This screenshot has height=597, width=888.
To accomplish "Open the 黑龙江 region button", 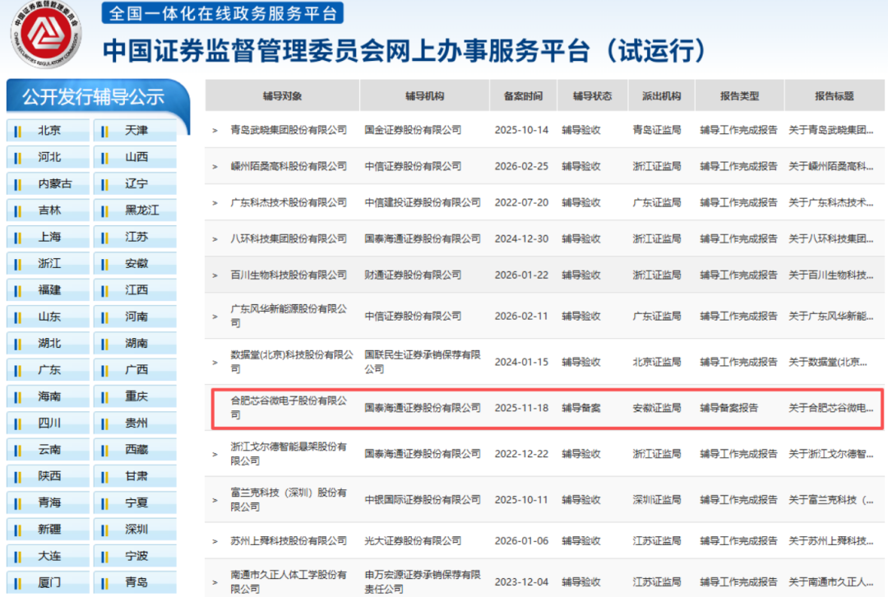I will (x=136, y=211).
